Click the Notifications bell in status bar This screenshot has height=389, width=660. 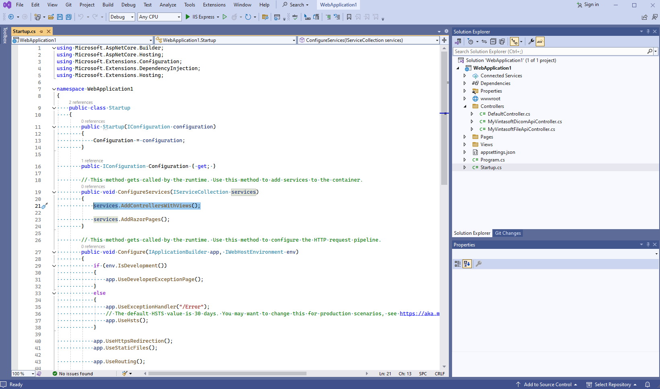(x=648, y=385)
